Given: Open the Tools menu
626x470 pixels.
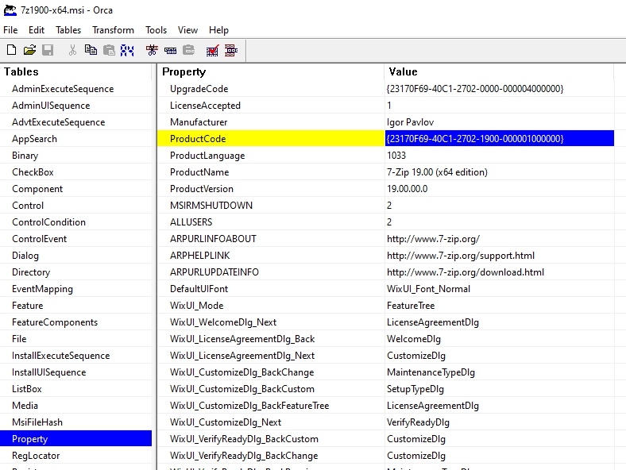Looking at the screenshot, I should [156, 30].
